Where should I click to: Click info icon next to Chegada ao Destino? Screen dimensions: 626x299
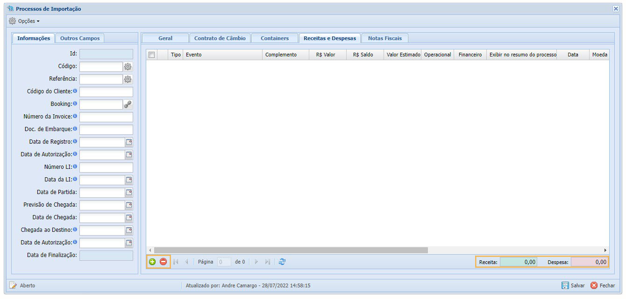[75, 229]
